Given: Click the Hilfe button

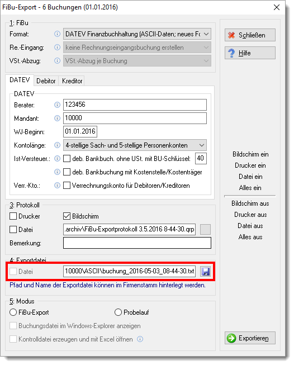Looking at the screenshot, I should [x=250, y=53].
